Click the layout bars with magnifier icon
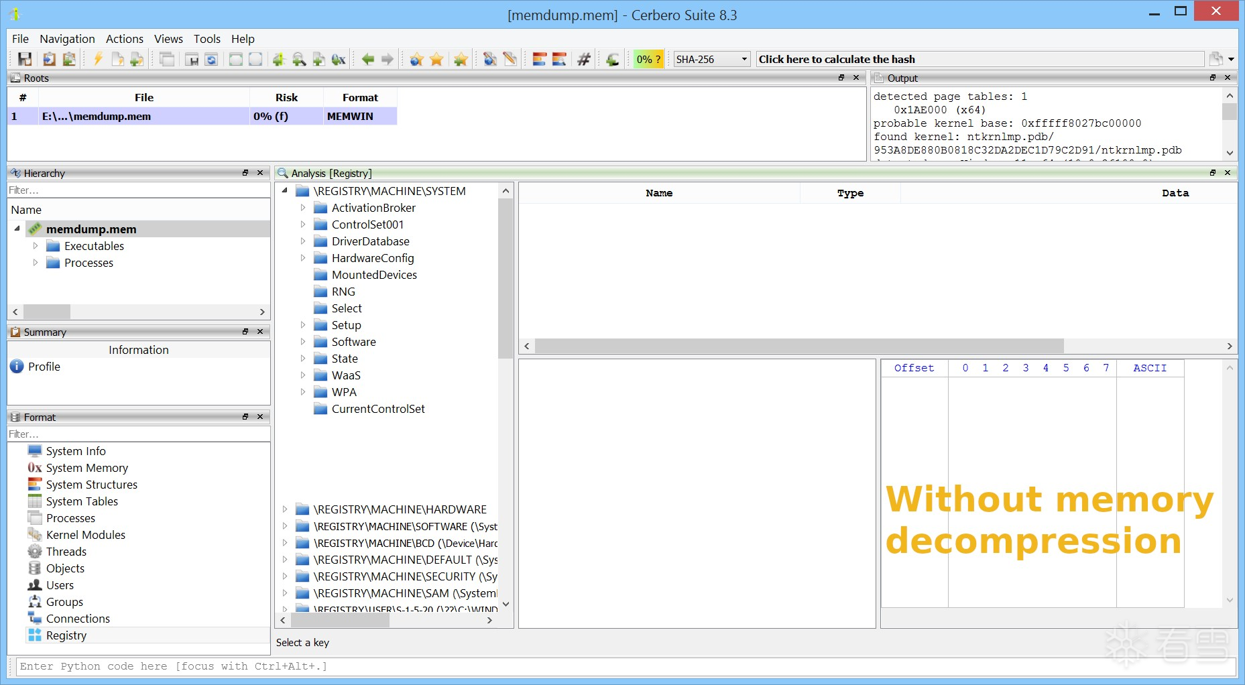This screenshot has height=685, width=1245. coord(559,59)
